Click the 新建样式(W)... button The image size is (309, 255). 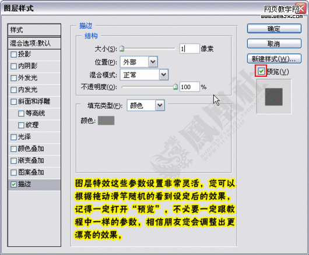pos(274,59)
